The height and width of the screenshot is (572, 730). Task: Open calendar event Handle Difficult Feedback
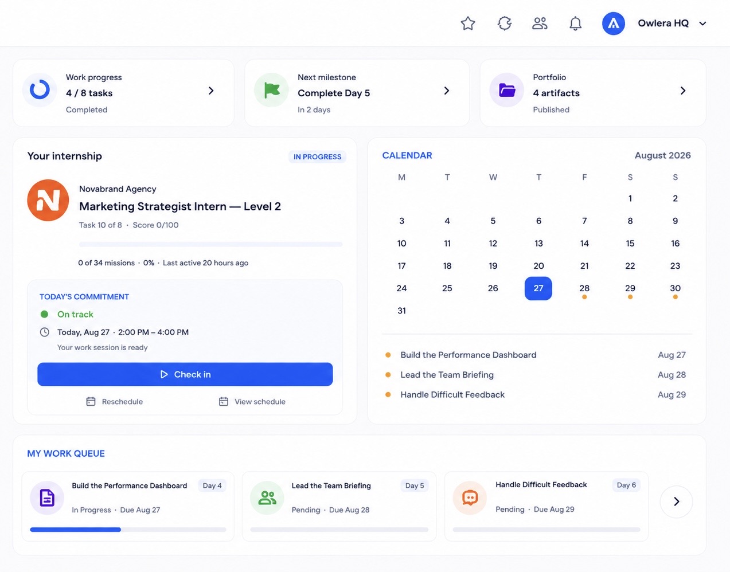tap(452, 394)
